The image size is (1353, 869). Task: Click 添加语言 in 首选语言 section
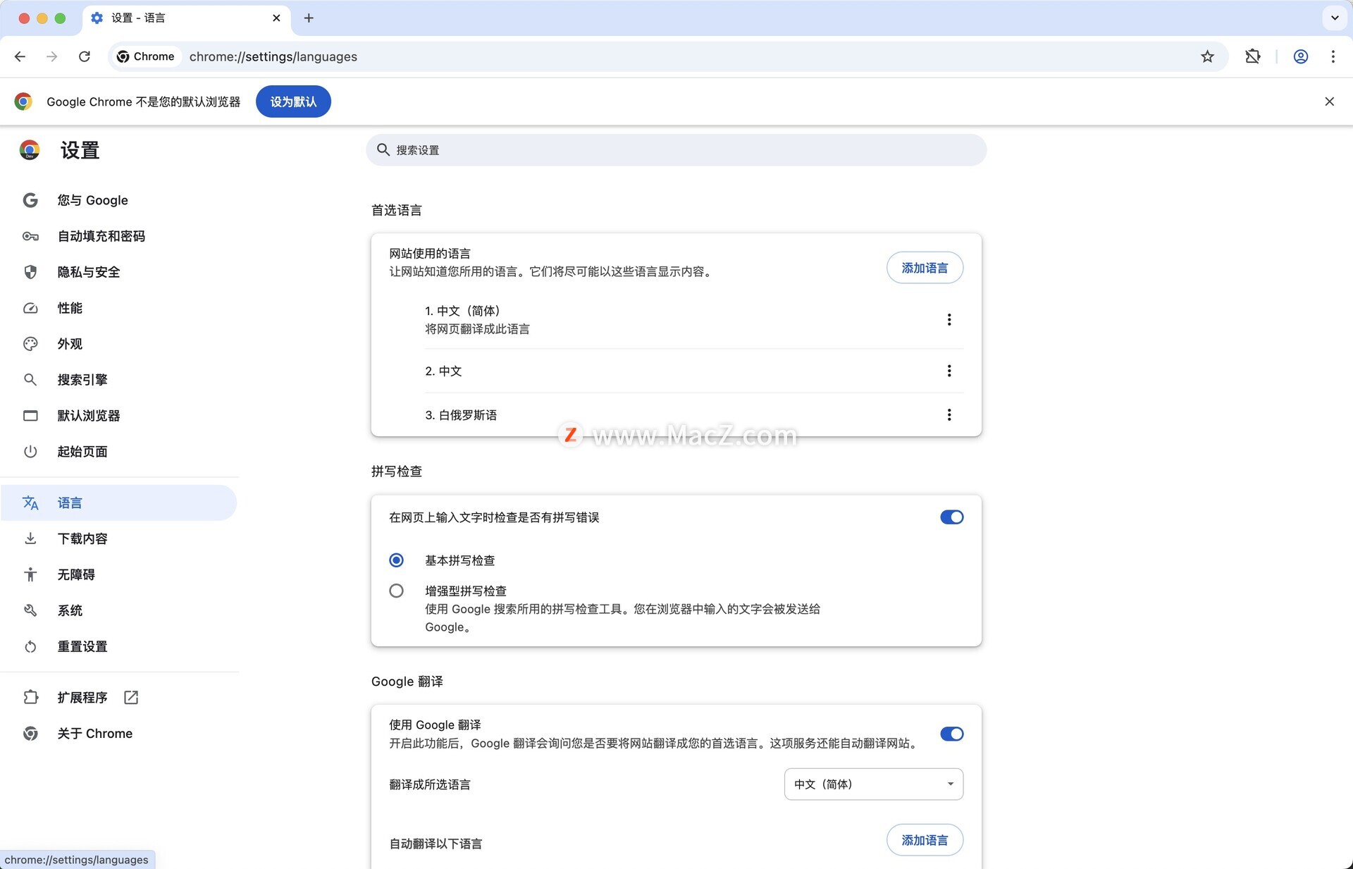(x=925, y=268)
